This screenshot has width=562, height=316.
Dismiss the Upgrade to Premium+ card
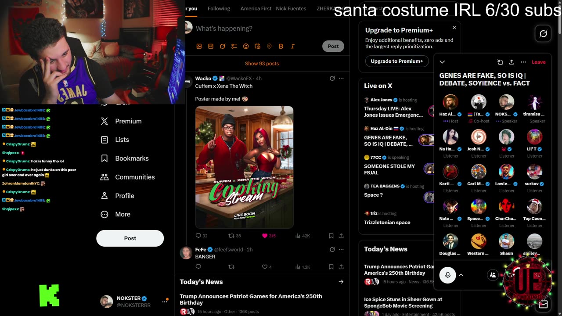454,28
